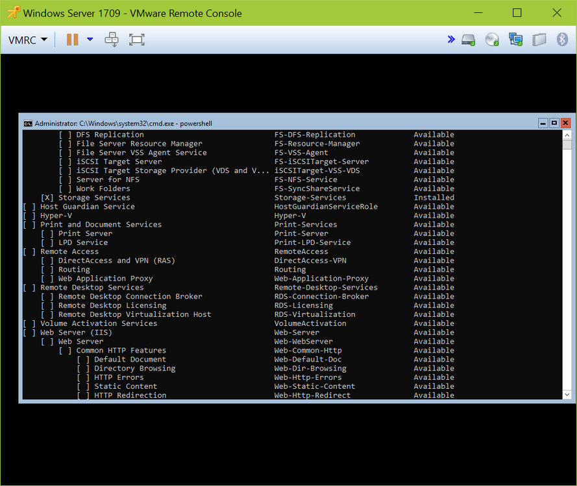Click the 'iSCSI Target Server' entry
The width and height of the screenshot is (577, 486).
pyautogui.click(x=119, y=161)
